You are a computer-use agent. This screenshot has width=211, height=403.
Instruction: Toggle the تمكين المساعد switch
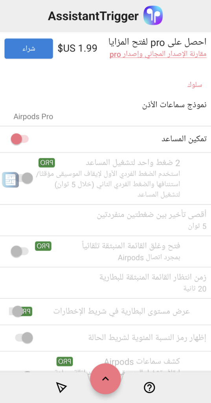pyautogui.click(x=20, y=139)
